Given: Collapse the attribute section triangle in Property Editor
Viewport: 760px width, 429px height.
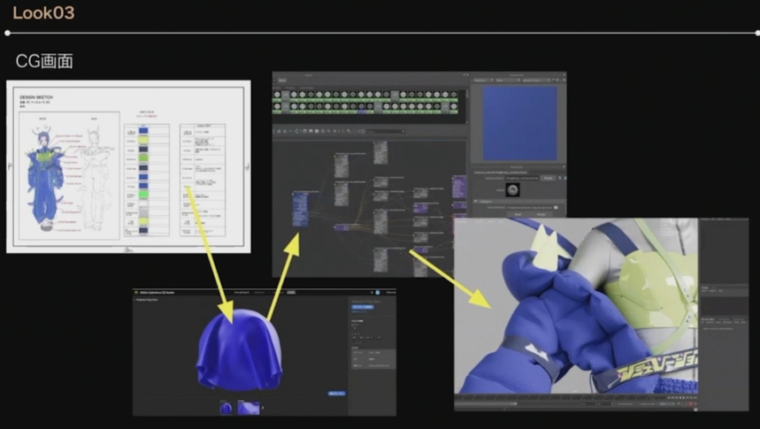Looking at the screenshot, I should 475,201.
